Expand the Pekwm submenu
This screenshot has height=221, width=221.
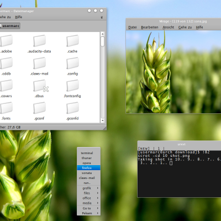88,213
